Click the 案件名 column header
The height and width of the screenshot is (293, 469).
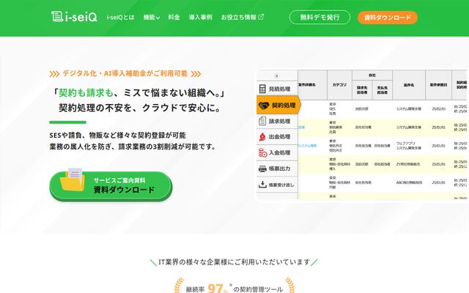point(409,85)
